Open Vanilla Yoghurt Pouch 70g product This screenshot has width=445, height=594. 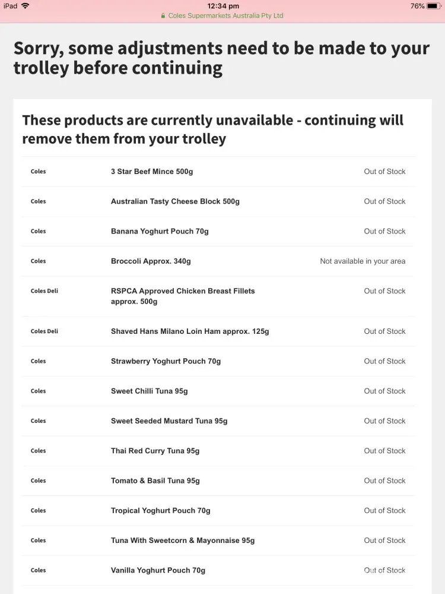(158, 570)
